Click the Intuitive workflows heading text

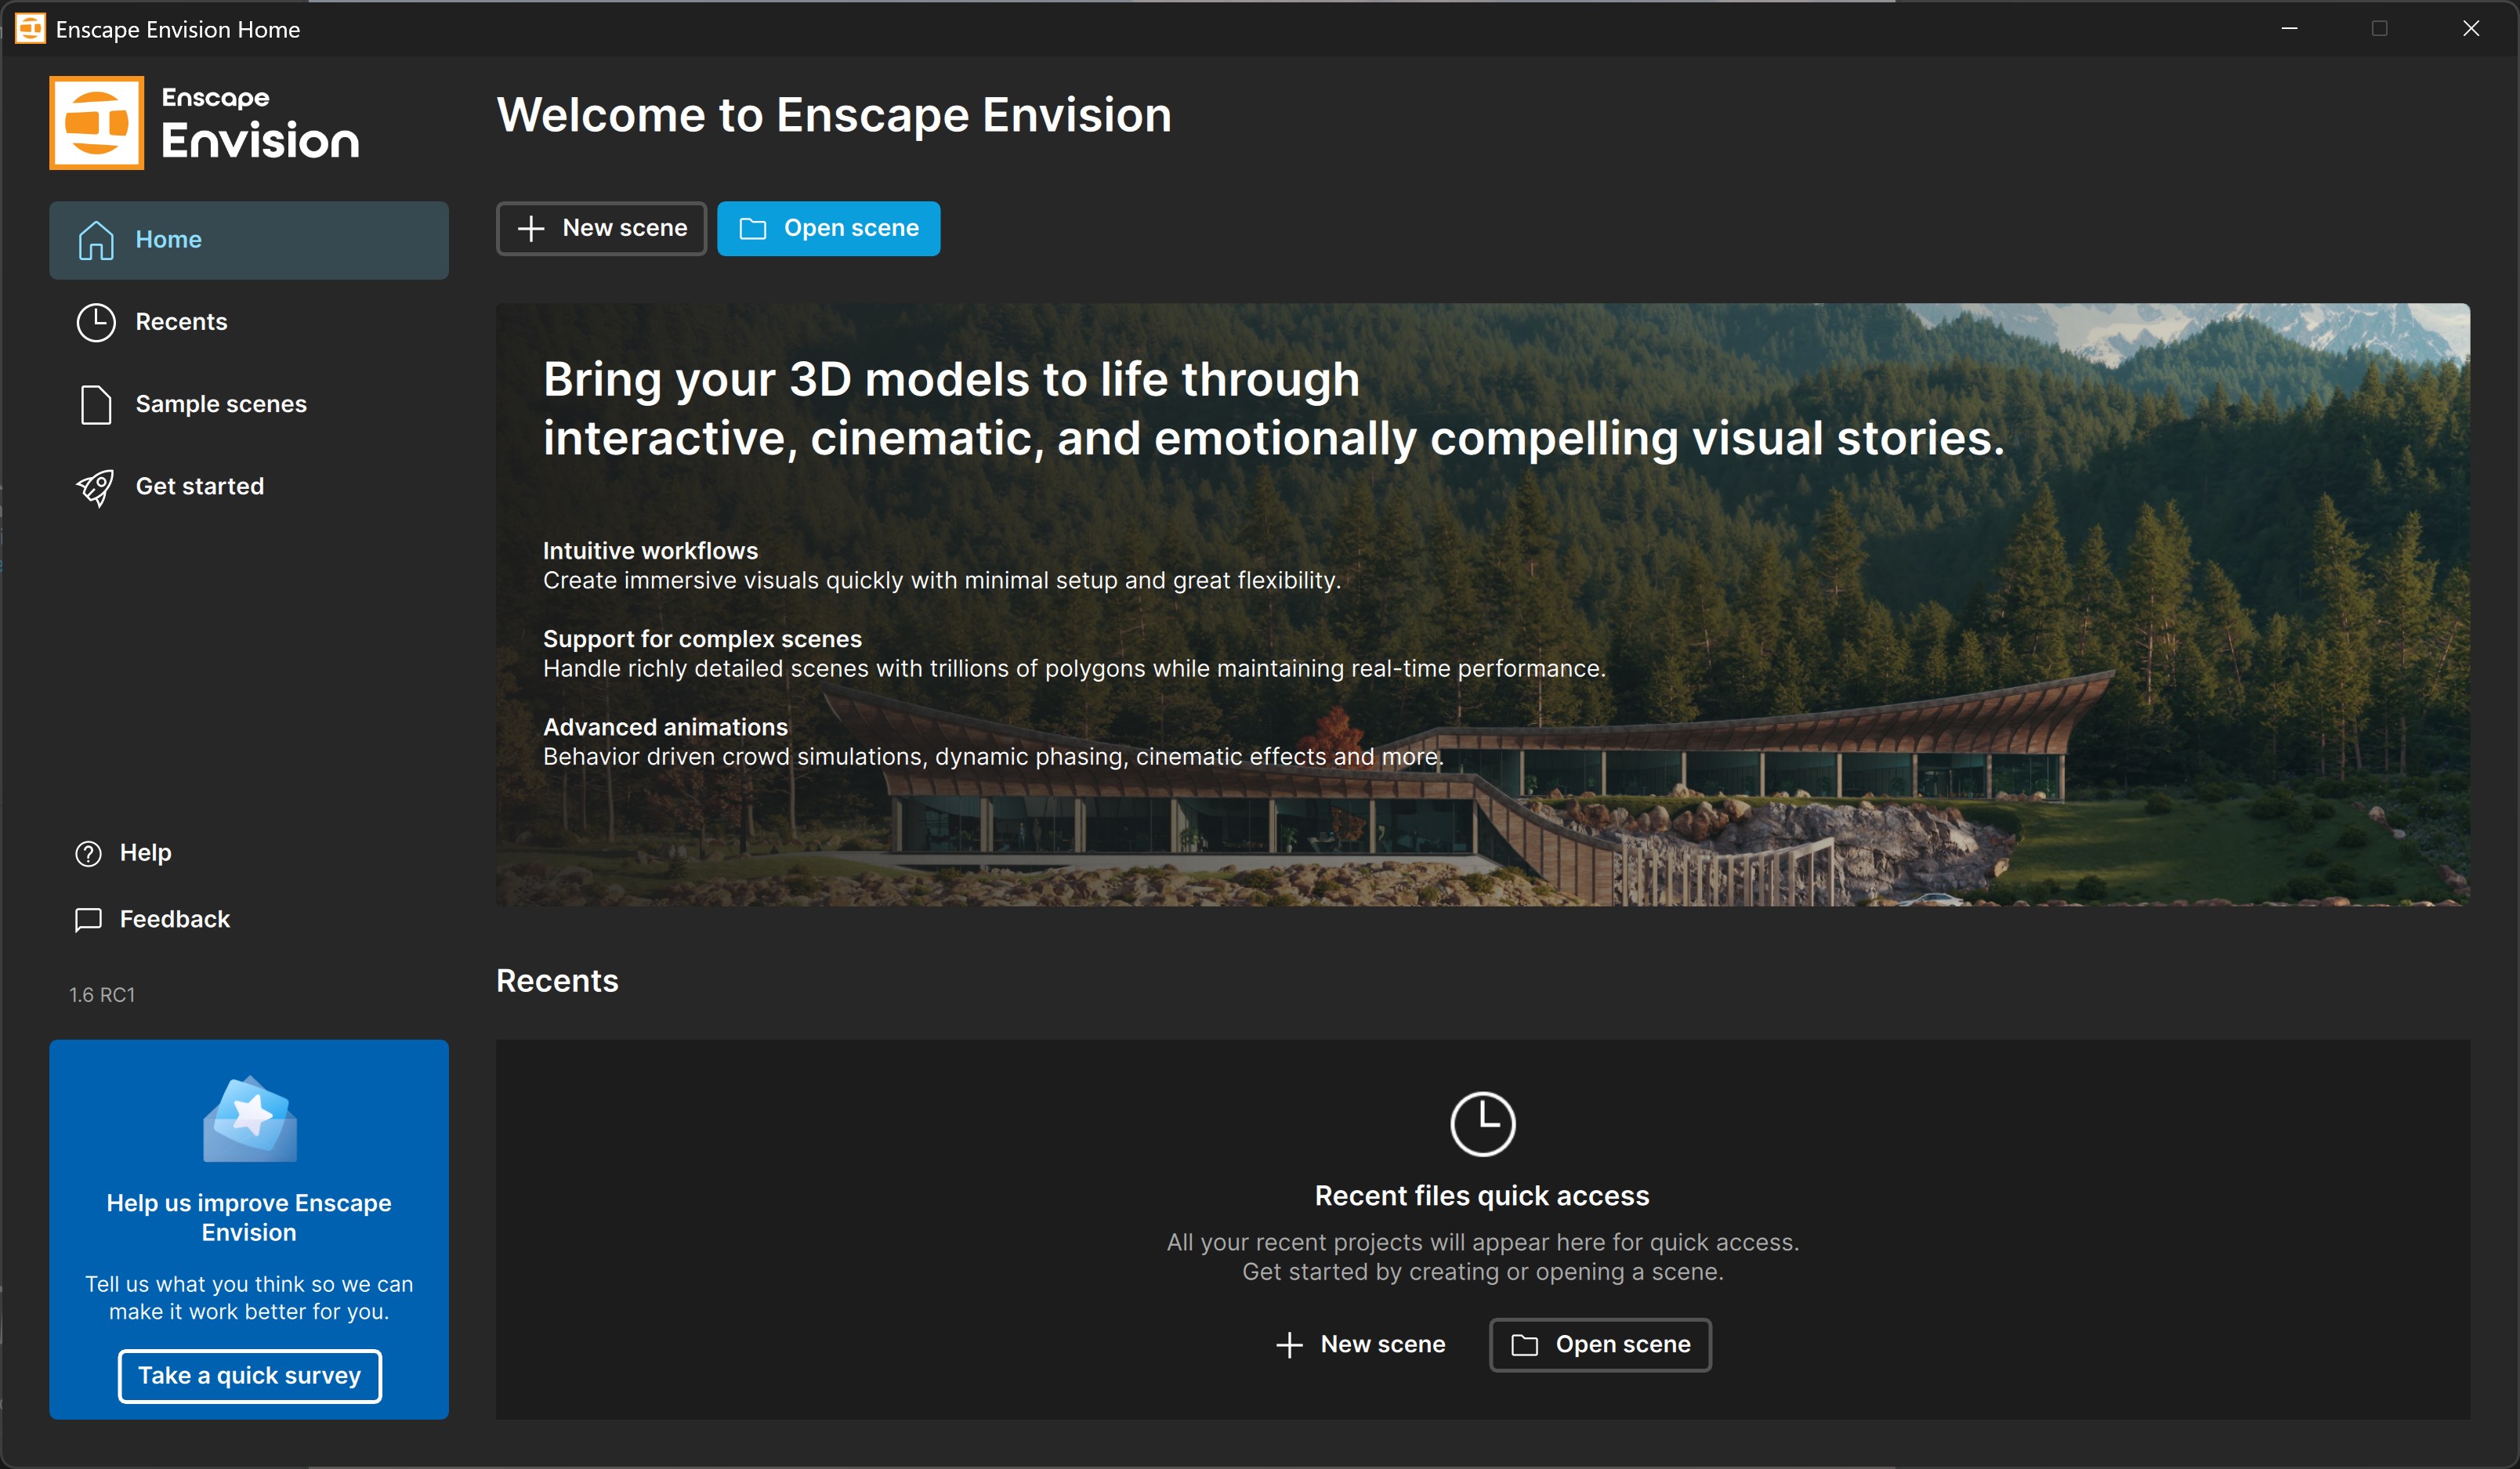650,551
